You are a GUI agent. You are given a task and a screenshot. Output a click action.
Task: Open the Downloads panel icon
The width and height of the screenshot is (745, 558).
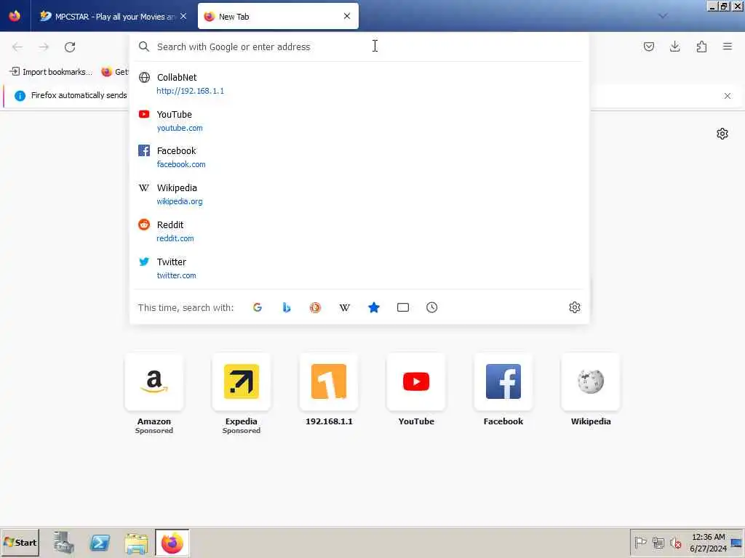pyautogui.click(x=674, y=46)
